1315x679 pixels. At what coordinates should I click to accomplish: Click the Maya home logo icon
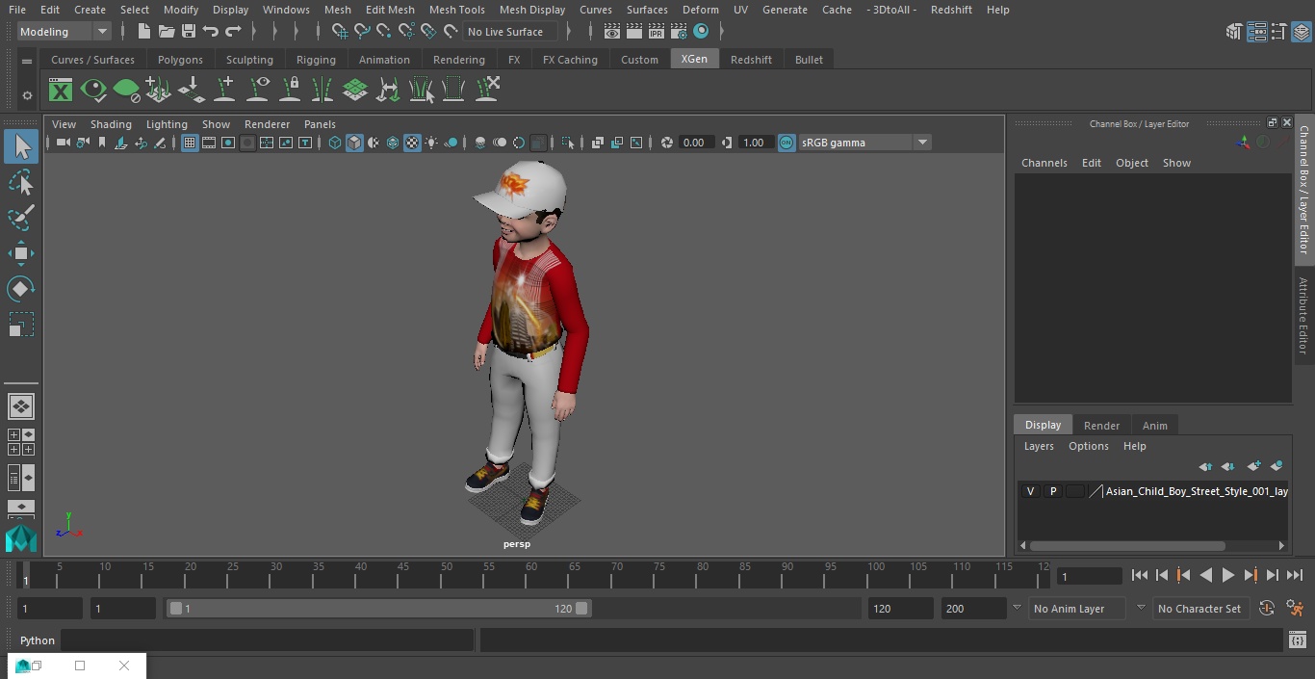click(x=21, y=537)
